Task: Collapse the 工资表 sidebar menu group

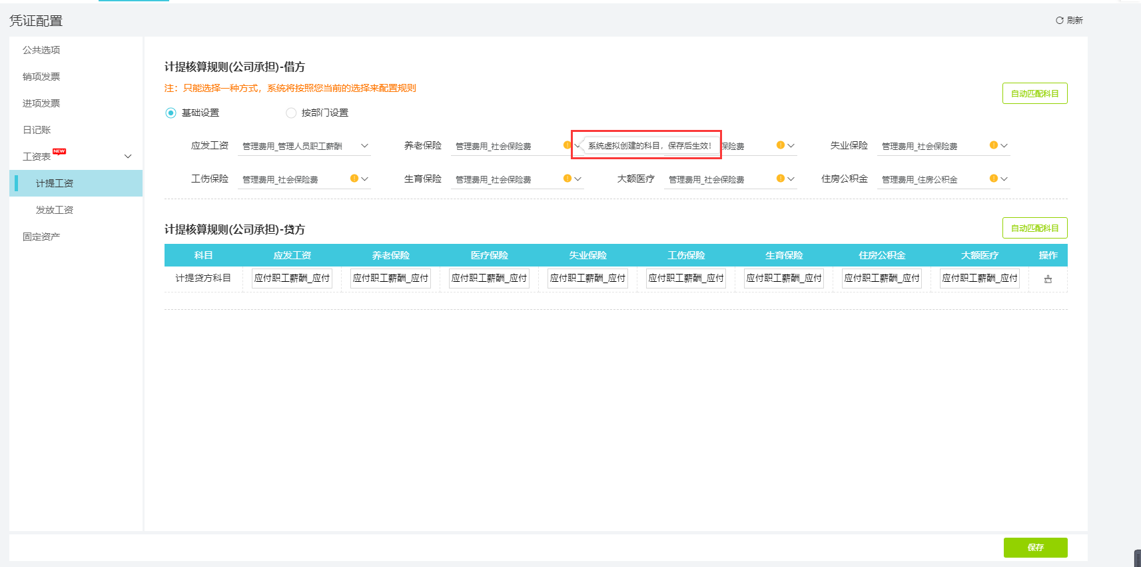Action: pos(128,157)
